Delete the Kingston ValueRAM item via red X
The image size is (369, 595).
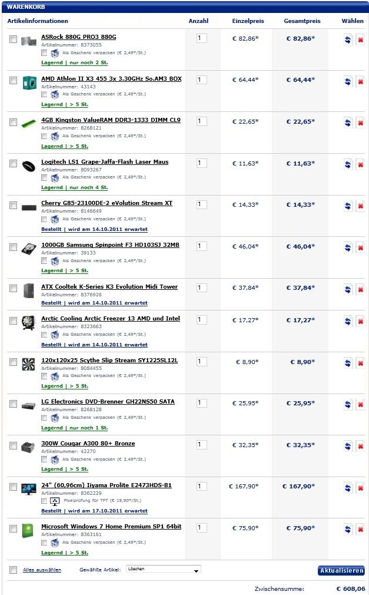tap(360, 123)
